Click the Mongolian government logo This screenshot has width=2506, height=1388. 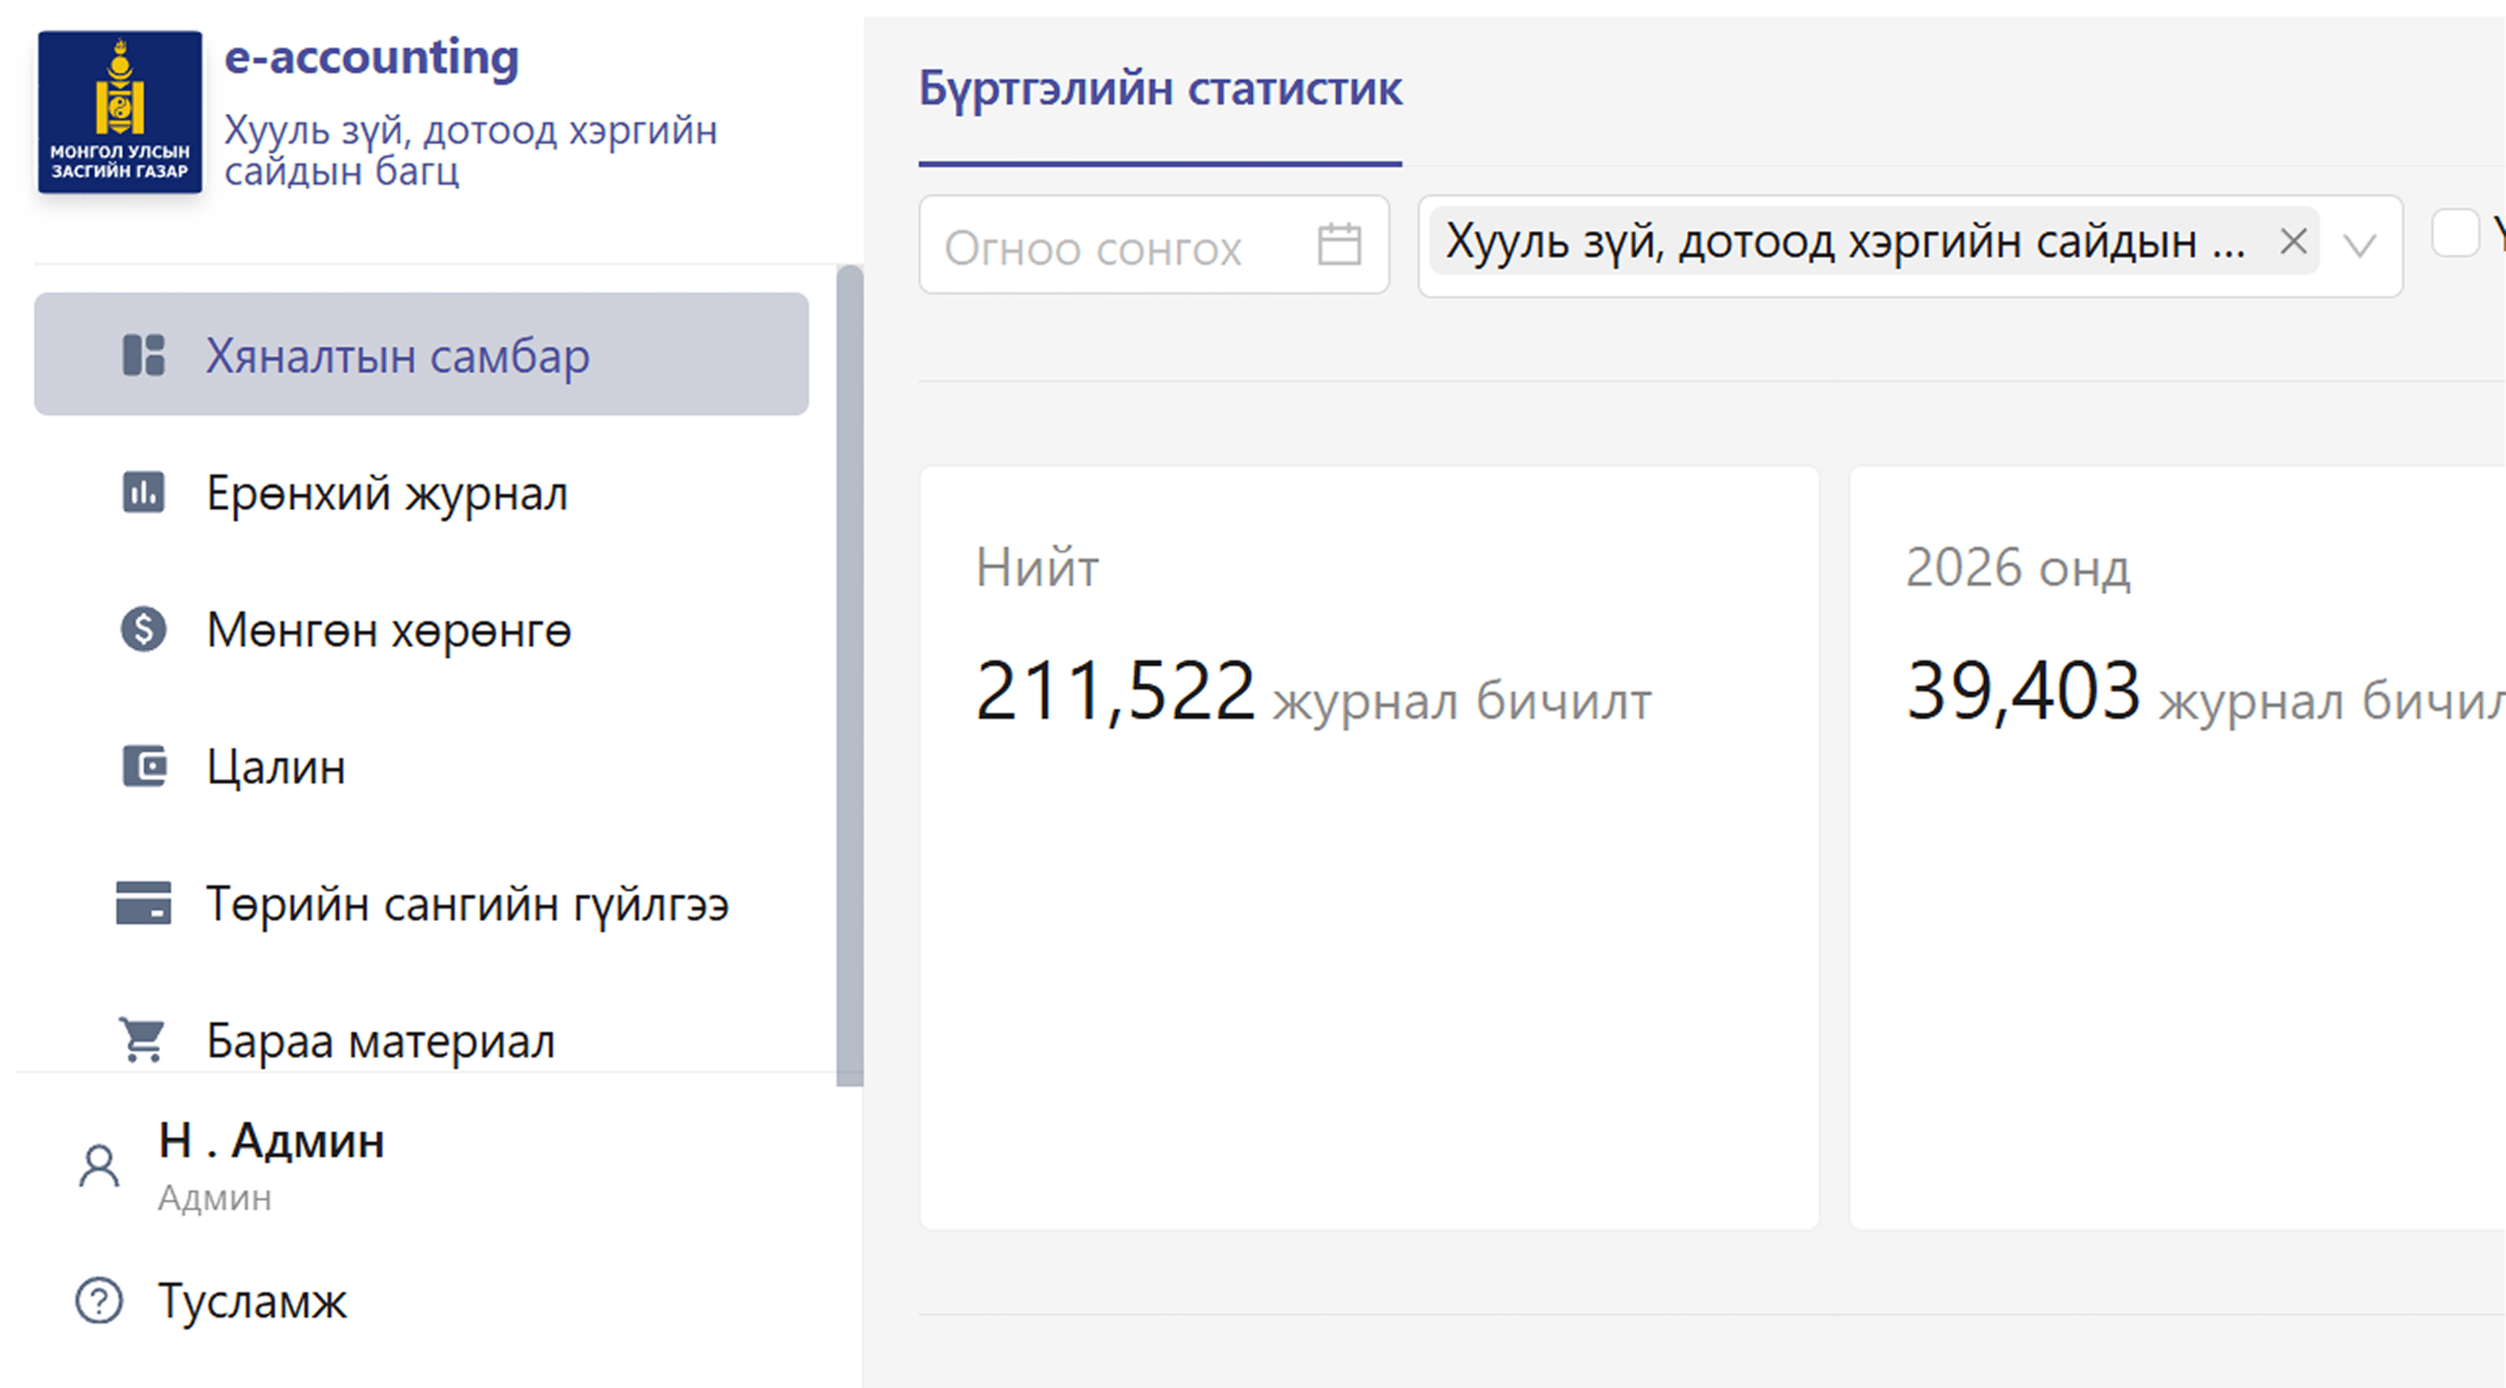point(119,112)
